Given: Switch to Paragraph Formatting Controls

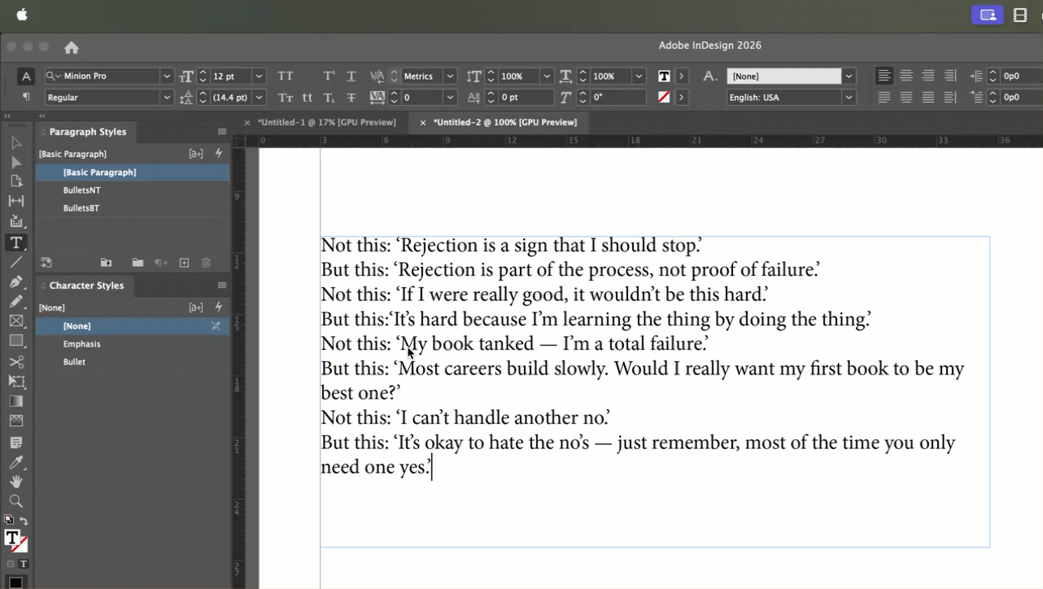Looking at the screenshot, I should (26, 97).
